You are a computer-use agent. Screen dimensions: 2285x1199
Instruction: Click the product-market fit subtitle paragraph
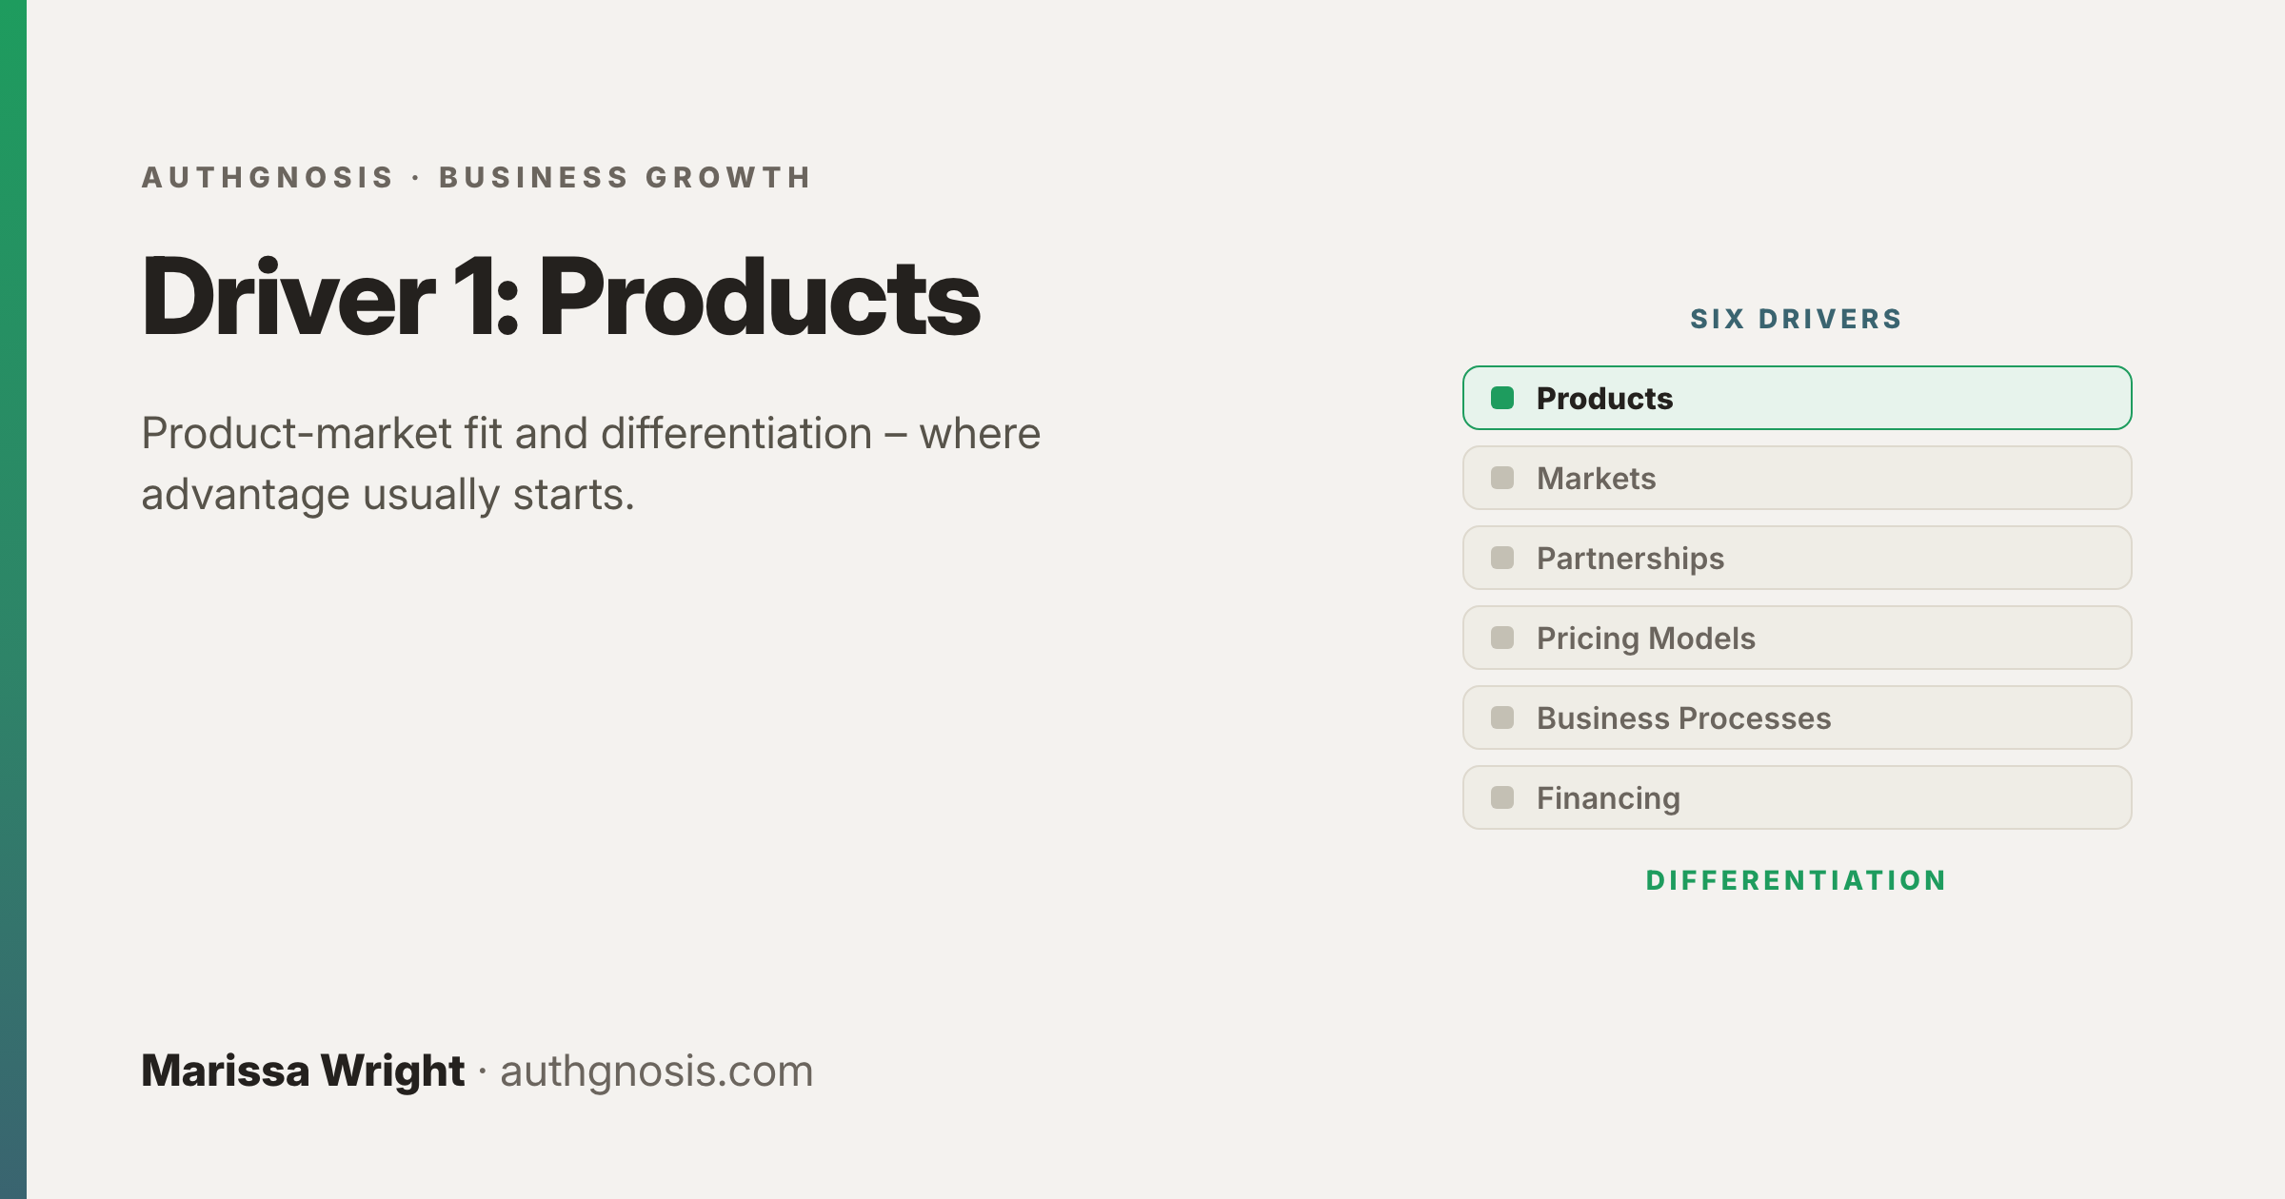point(591,464)
